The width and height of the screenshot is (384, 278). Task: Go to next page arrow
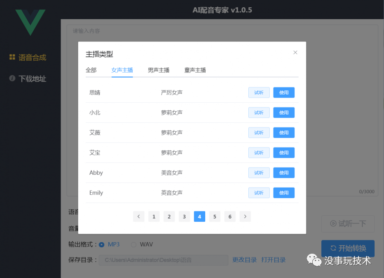[245, 216]
